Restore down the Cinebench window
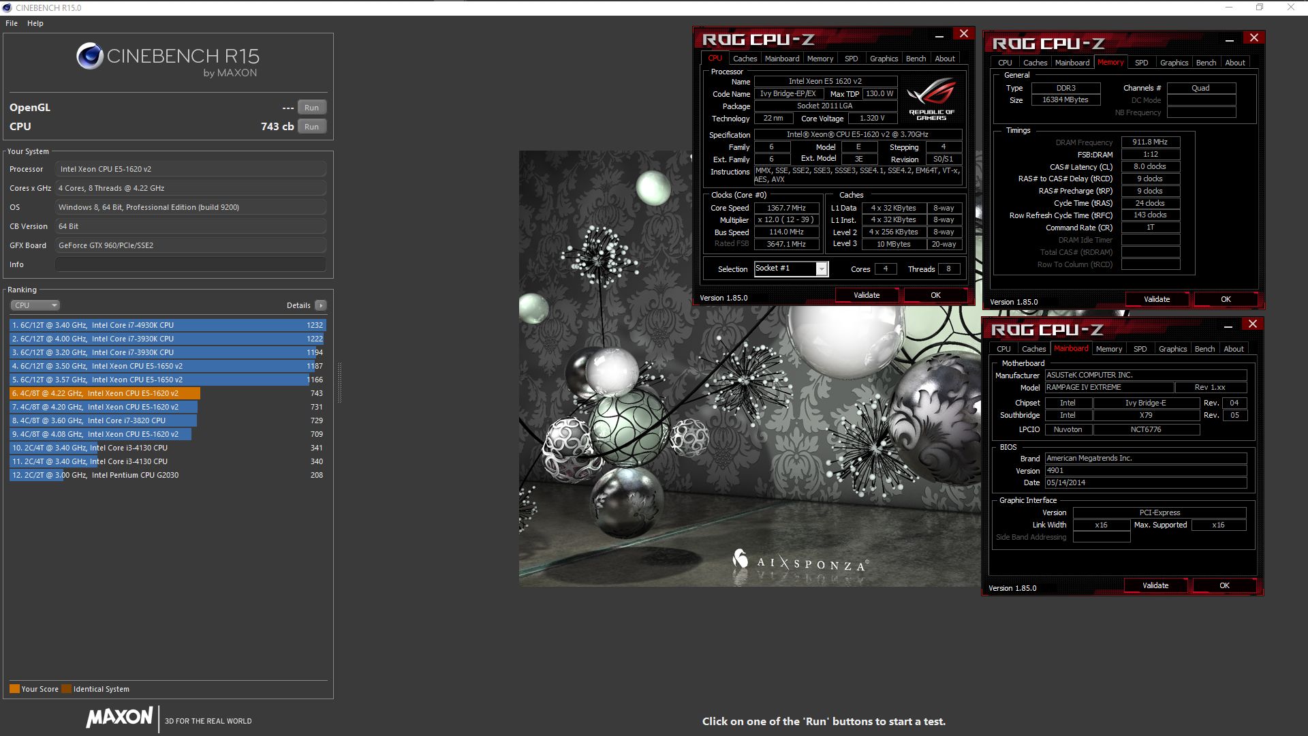The height and width of the screenshot is (736, 1308). (1260, 7)
